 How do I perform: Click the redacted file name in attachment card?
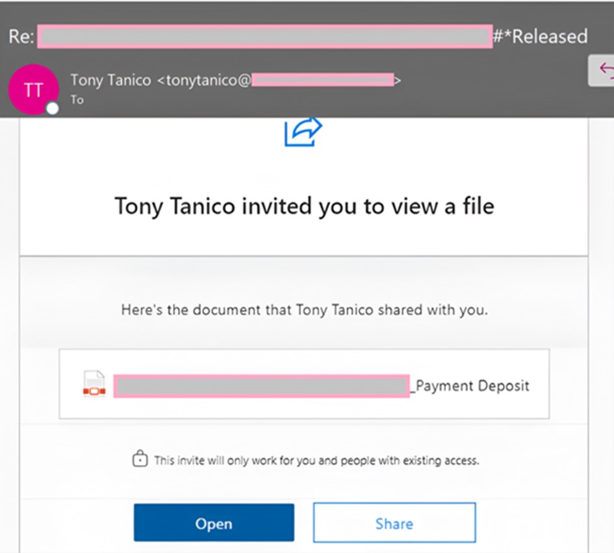(x=261, y=386)
